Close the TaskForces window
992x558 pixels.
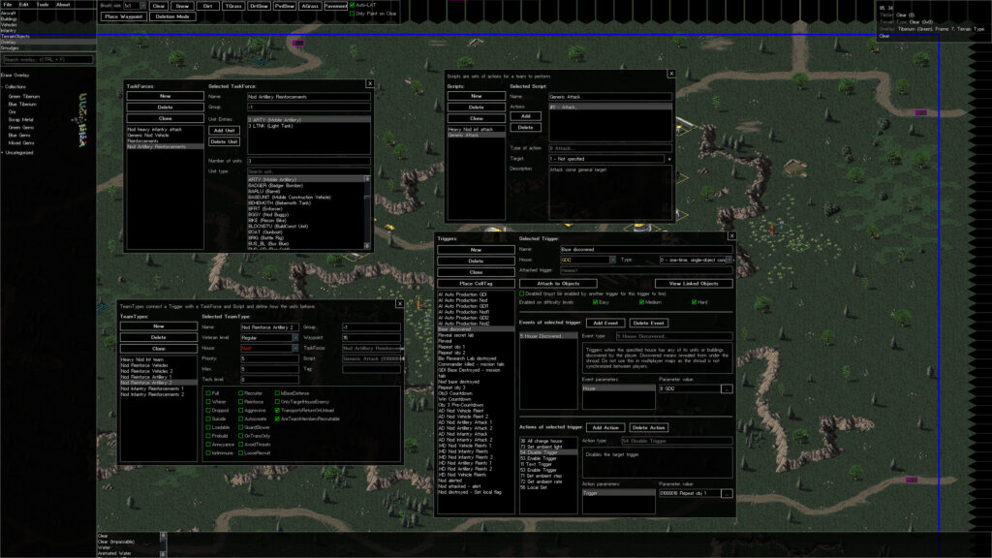(x=370, y=83)
